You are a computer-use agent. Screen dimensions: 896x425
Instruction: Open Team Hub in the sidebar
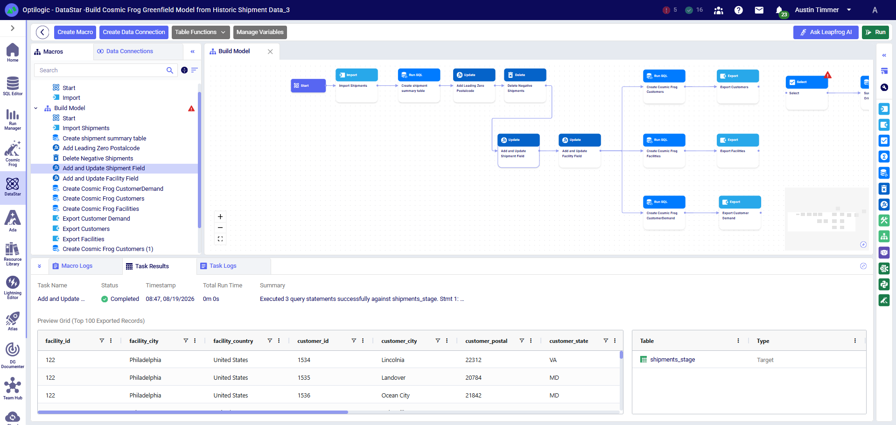click(13, 389)
